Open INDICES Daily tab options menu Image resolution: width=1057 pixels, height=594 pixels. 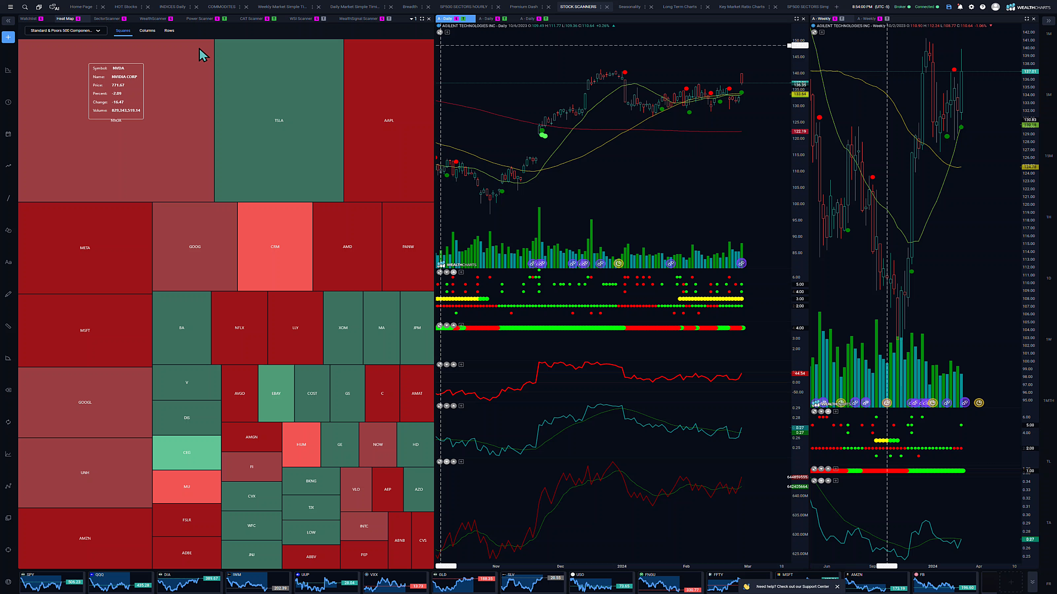(190, 7)
